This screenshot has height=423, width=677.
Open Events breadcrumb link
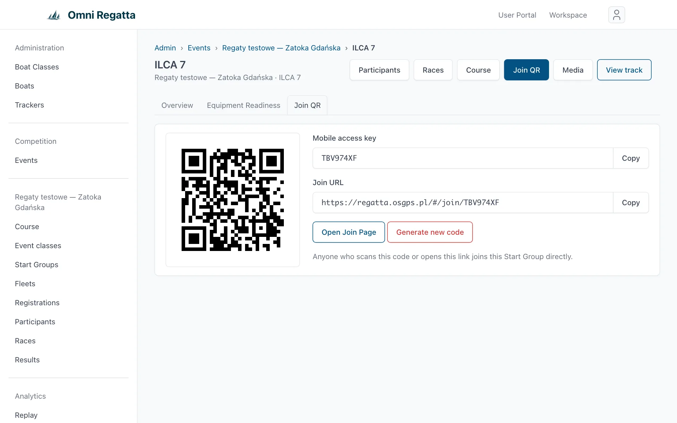[x=199, y=48]
